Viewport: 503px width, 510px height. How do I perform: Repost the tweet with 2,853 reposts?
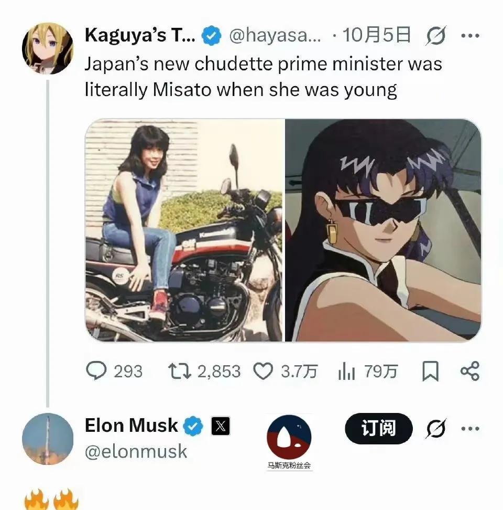point(180,371)
